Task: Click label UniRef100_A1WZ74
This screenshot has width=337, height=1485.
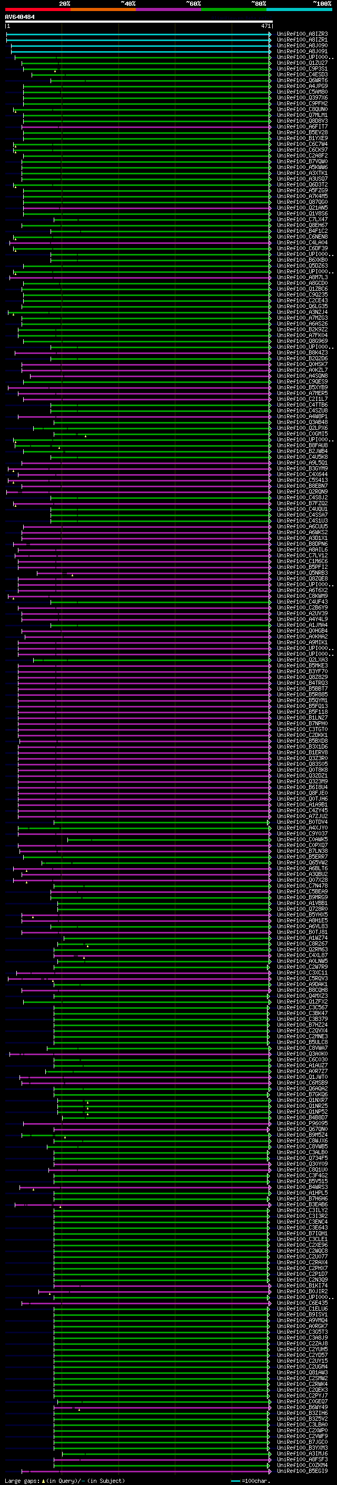Action: coord(302,937)
